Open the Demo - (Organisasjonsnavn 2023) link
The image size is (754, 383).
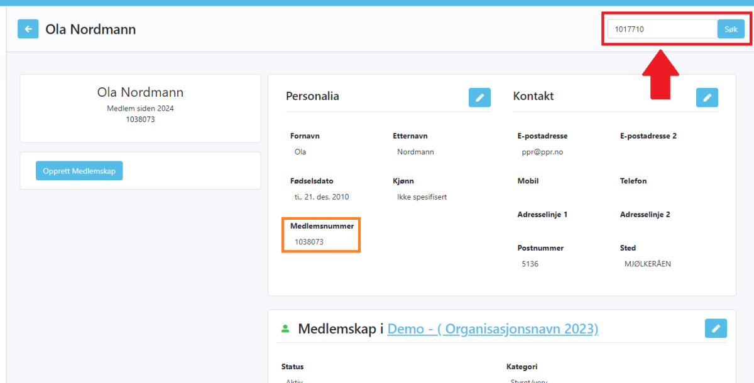click(x=493, y=328)
